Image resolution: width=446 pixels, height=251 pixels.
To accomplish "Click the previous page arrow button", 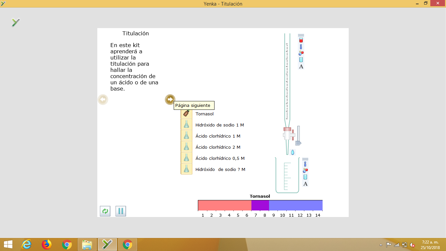I will coord(103,100).
